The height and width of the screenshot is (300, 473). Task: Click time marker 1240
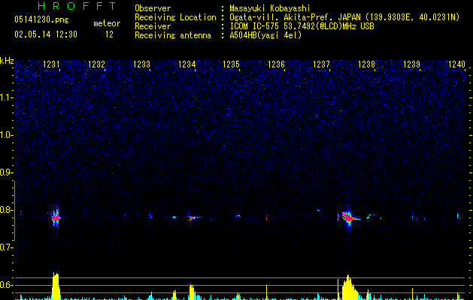(x=456, y=64)
